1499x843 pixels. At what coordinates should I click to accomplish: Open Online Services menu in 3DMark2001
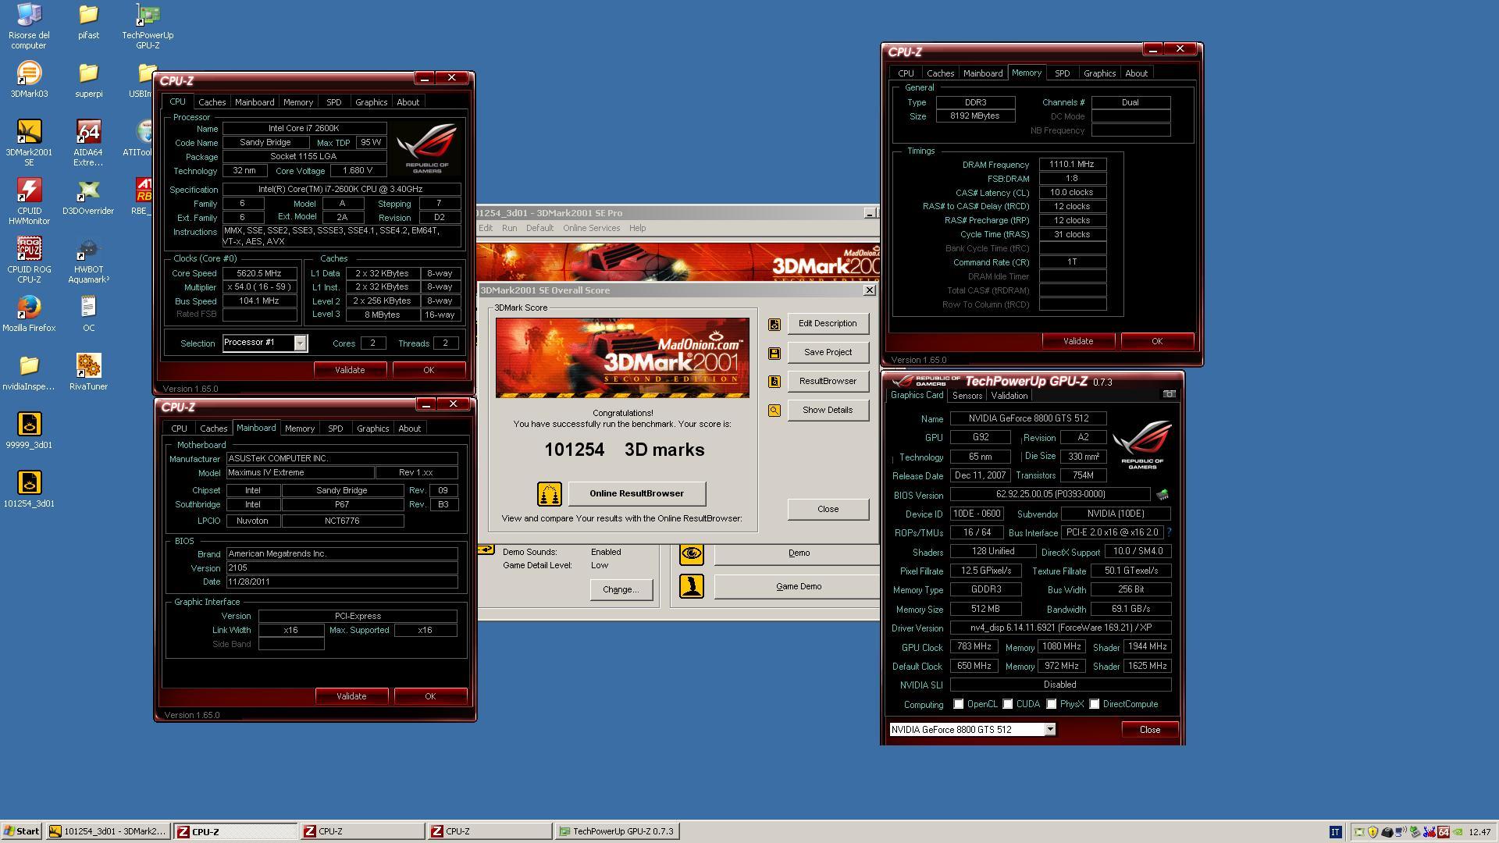click(591, 228)
